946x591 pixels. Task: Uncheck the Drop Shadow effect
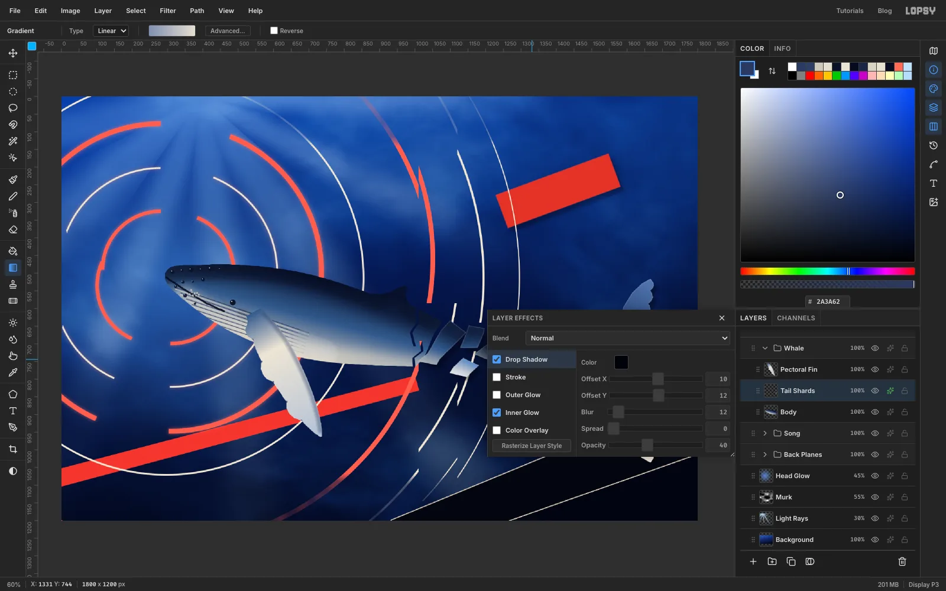coord(497,359)
